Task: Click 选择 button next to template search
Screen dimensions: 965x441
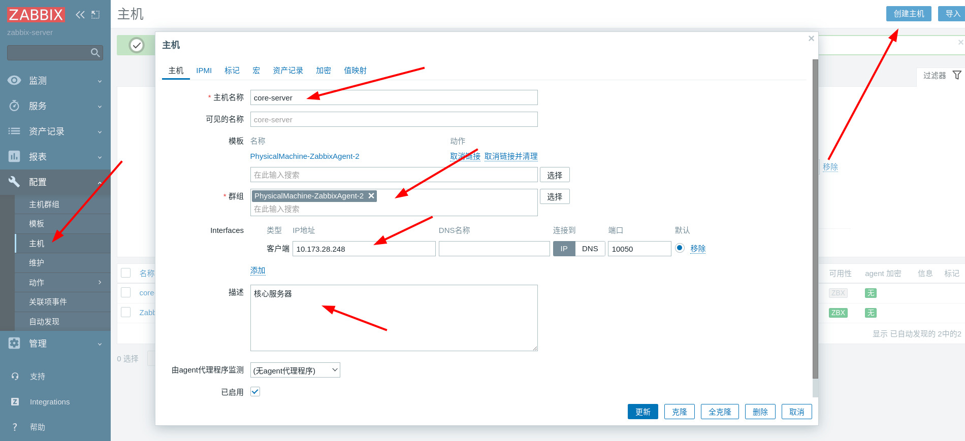Action: (x=555, y=175)
